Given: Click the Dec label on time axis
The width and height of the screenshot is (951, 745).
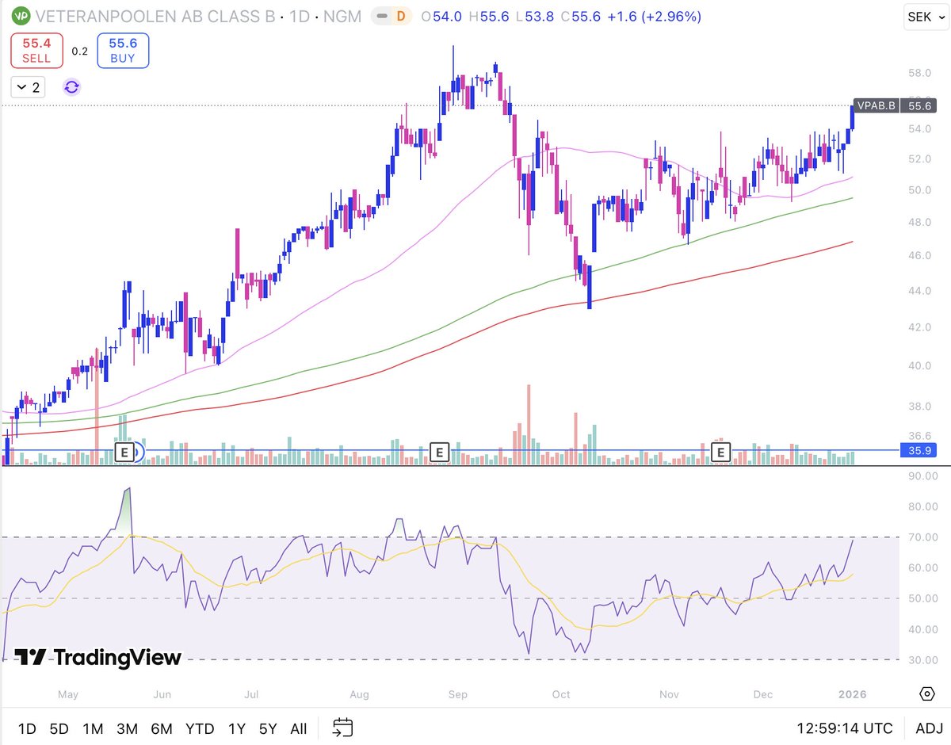Looking at the screenshot, I should (762, 694).
